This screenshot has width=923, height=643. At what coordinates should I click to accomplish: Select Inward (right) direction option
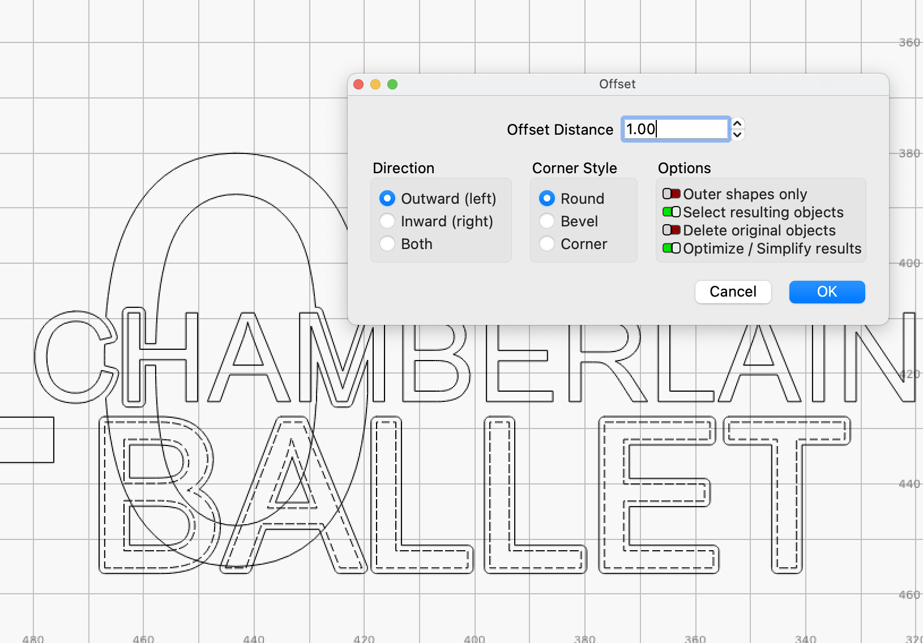pos(387,221)
